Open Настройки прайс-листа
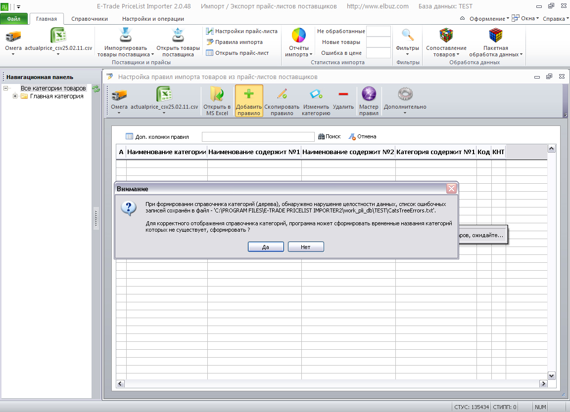The image size is (570, 412). coord(242,31)
